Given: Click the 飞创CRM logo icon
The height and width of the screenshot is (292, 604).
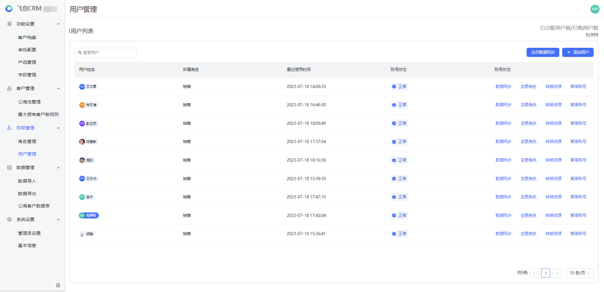Looking at the screenshot, I should (9, 8).
